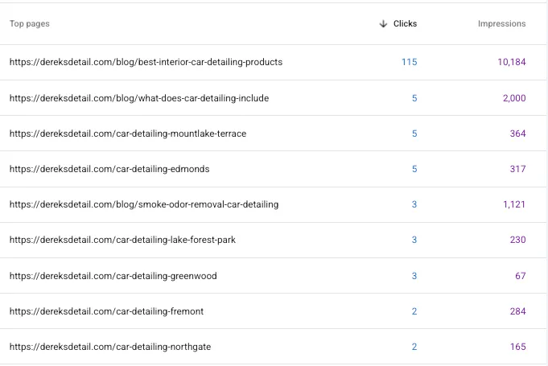Open the car-detailing-lake-forest-park page row

(274, 240)
